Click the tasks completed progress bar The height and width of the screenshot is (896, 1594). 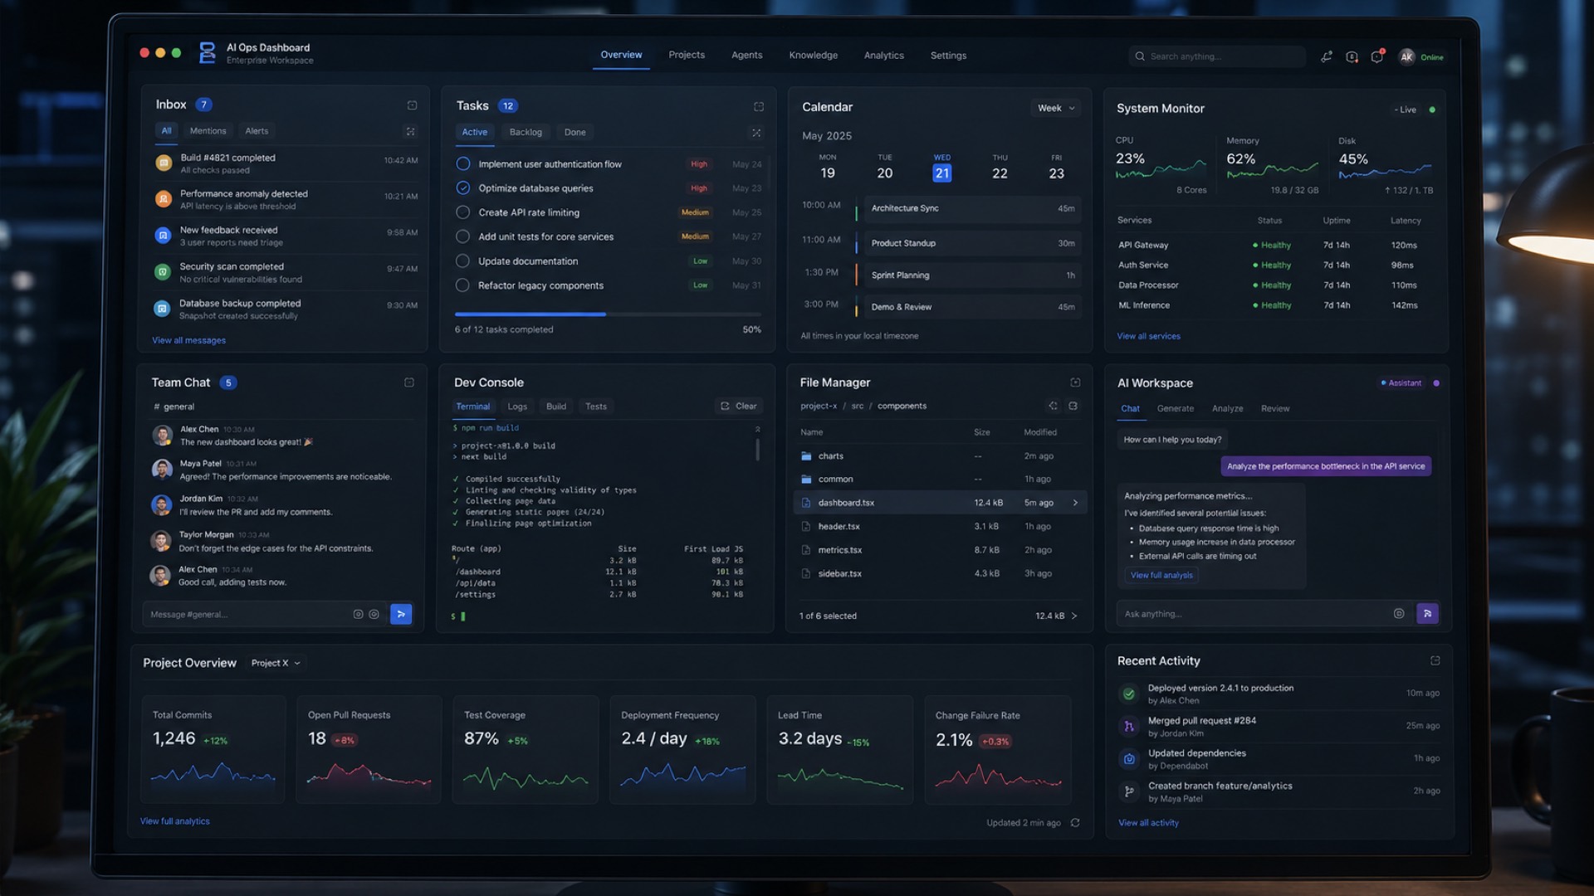click(608, 314)
